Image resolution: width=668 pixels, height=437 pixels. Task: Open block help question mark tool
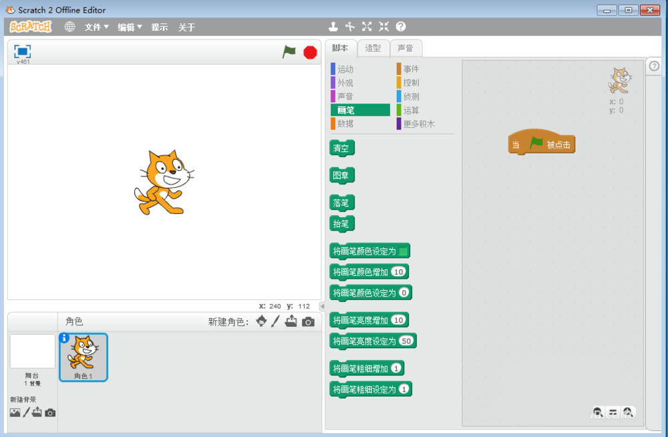401,27
